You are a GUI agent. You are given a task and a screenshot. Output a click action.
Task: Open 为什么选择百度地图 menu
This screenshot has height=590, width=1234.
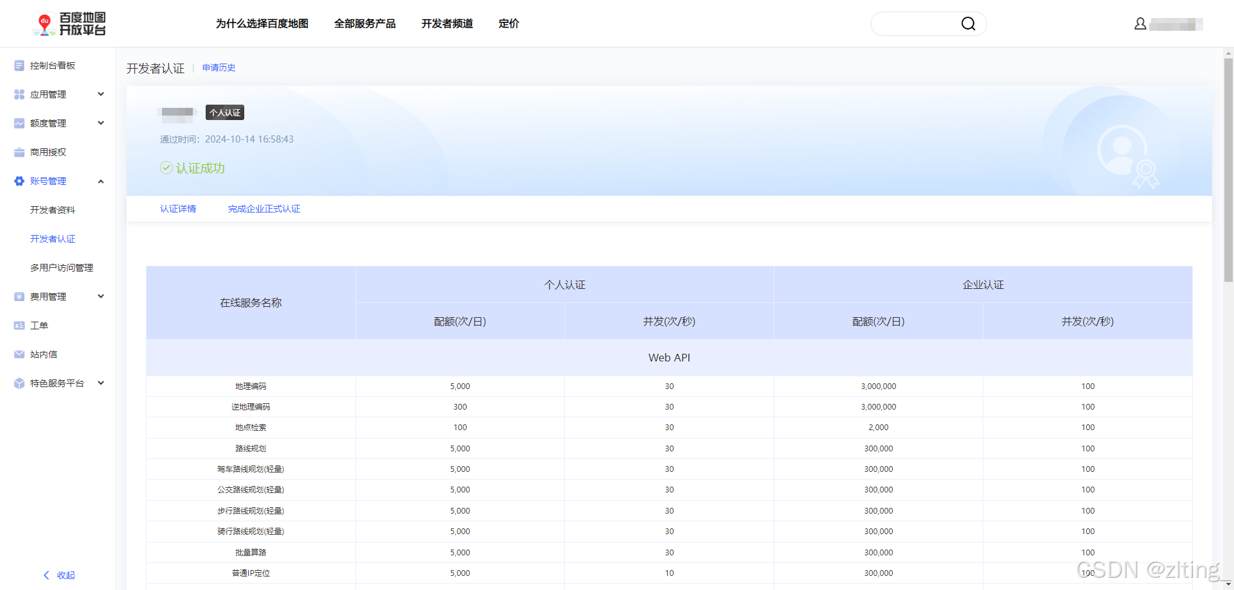[x=262, y=24]
